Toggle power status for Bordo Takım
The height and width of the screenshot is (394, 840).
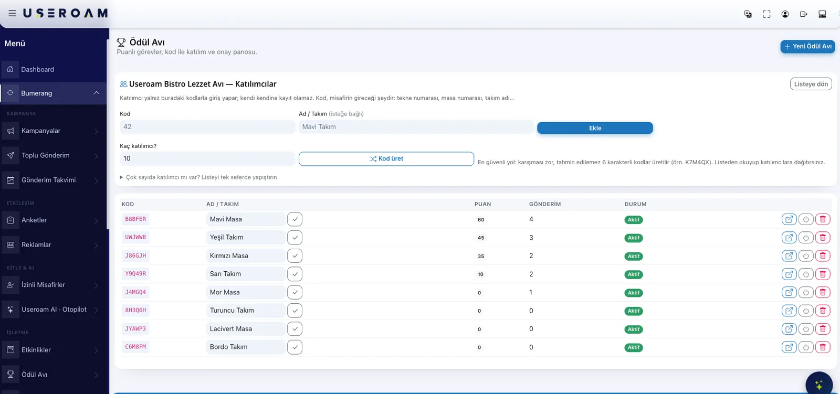click(x=806, y=347)
